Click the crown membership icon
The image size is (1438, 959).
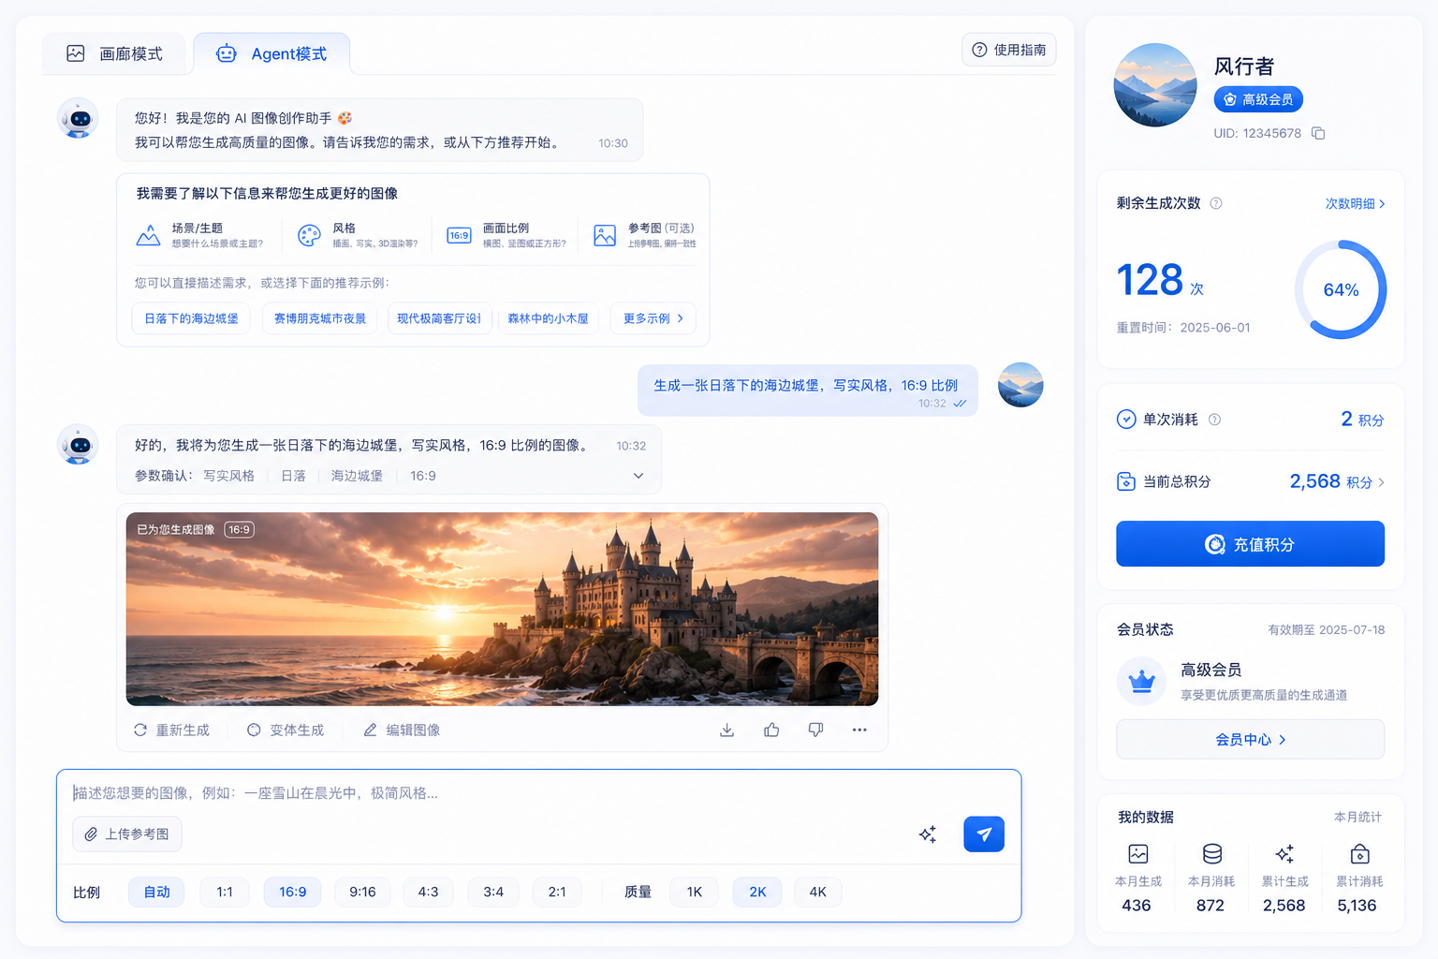1141,682
